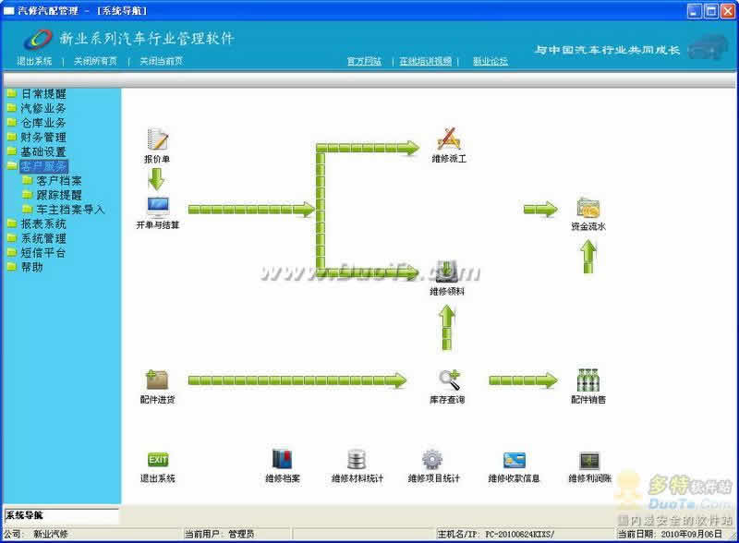This screenshot has width=739, height=543.
Task: Click the 维修项目统计 gear icon
Action: (432, 460)
